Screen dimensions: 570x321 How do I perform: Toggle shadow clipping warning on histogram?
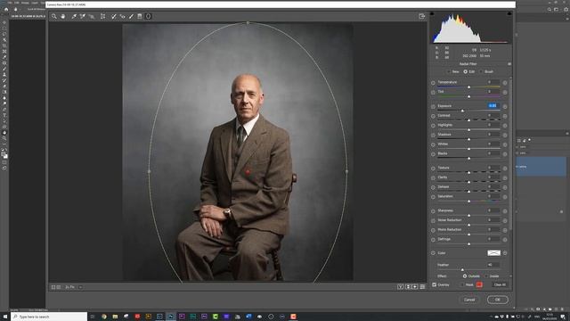click(x=432, y=14)
